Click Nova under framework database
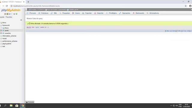This screenshot has height=108, width=192. pos(7,28)
